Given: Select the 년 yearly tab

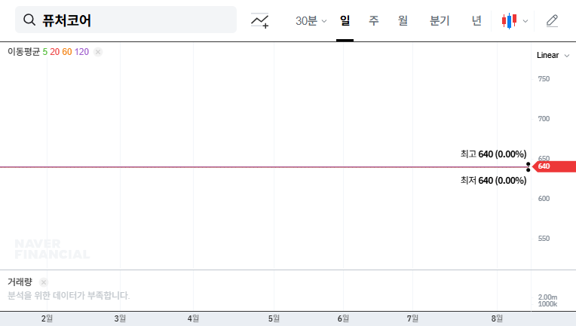Looking at the screenshot, I should [476, 21].
